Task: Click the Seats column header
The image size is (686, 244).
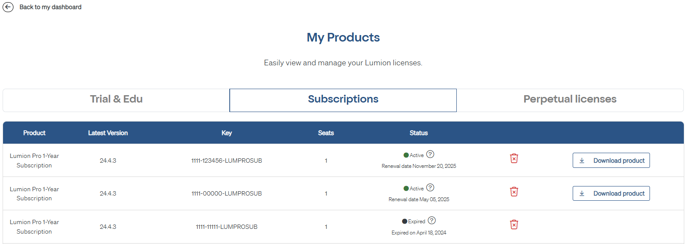Action: 326,133
